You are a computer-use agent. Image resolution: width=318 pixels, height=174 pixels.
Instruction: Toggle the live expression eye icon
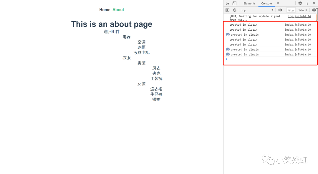(x=280, y=10)
